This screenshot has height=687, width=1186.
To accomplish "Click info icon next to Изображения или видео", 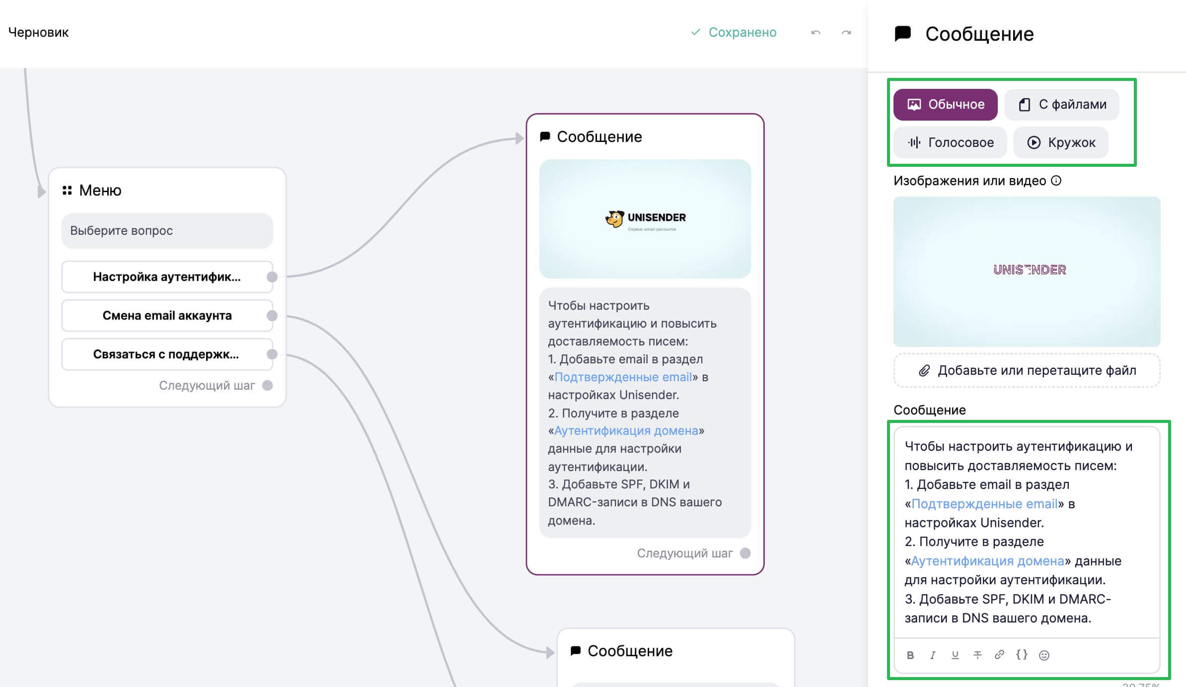I will [1056, 181].
